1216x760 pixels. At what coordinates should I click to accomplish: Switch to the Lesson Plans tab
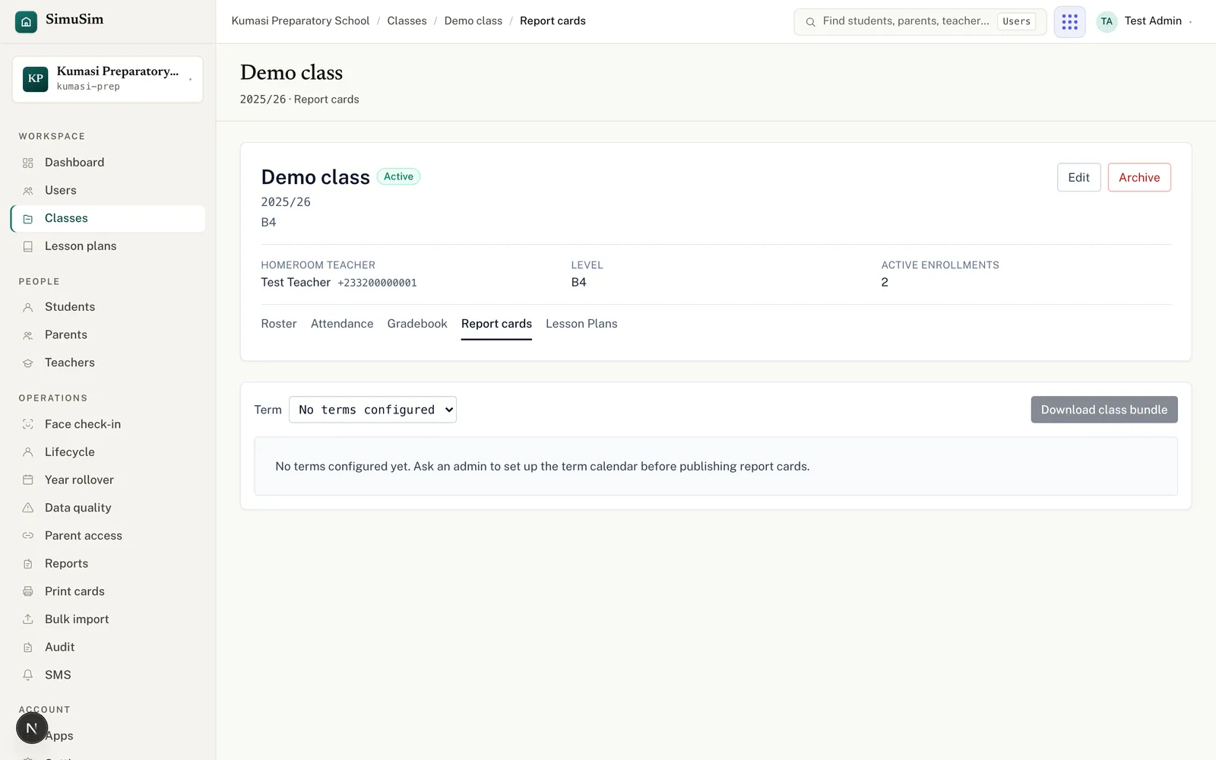pyautogui.click(x=581, y=324)
